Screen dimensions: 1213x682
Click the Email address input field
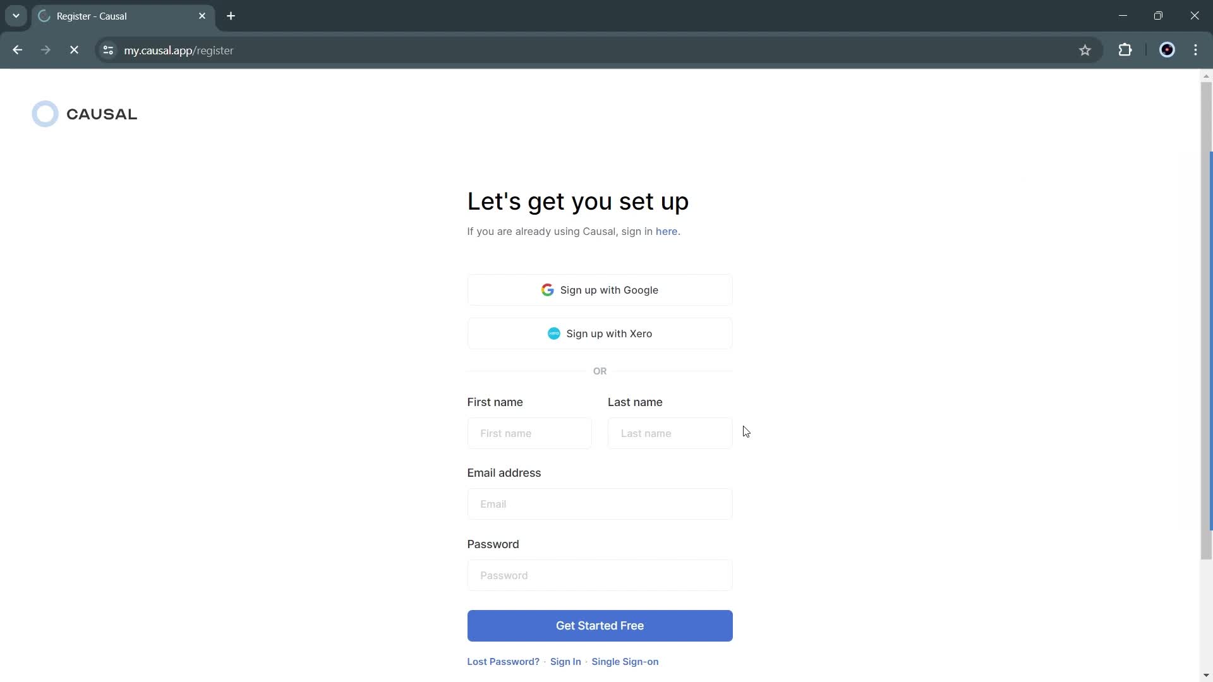pyautogui.click(x=599, y=504)
